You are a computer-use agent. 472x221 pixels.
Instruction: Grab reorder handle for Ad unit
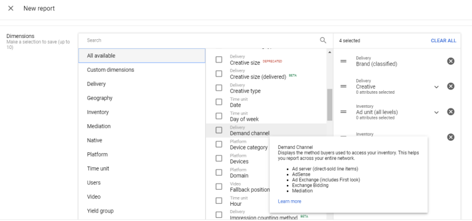(343, 112)
